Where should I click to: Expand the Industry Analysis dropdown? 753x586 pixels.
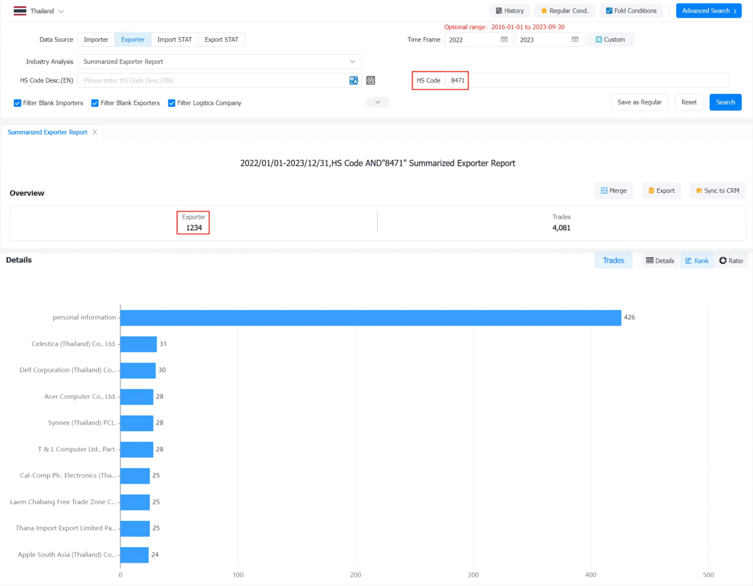click(220, 62)
